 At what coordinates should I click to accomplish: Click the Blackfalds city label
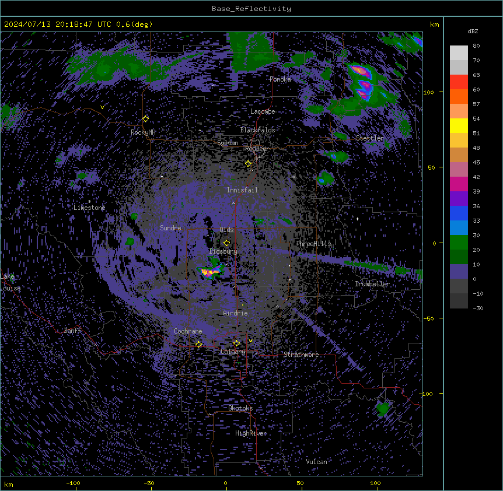click(x=257, y=130)
